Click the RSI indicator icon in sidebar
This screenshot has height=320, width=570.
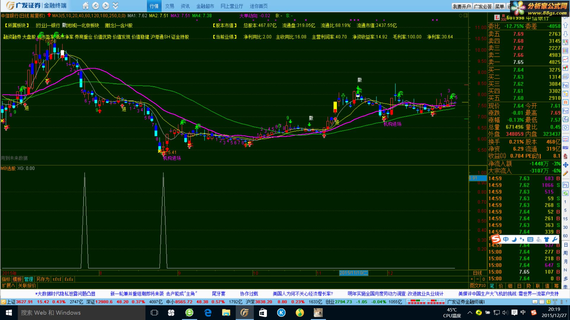tap(566, 148)
